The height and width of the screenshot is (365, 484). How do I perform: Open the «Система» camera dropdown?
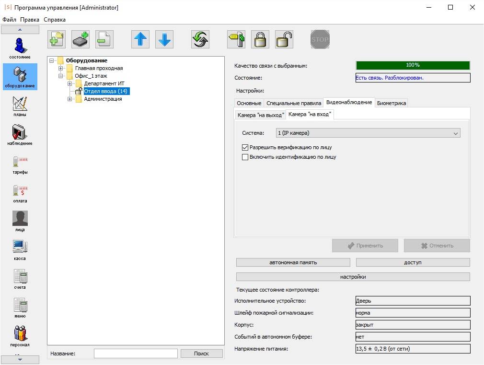[368, 133]
